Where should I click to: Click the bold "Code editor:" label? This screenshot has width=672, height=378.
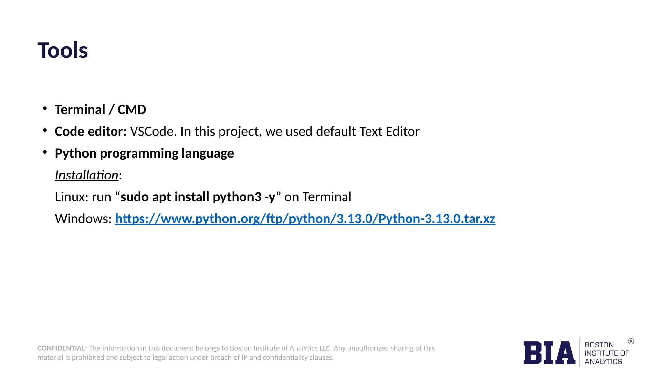tap(91, 131)
